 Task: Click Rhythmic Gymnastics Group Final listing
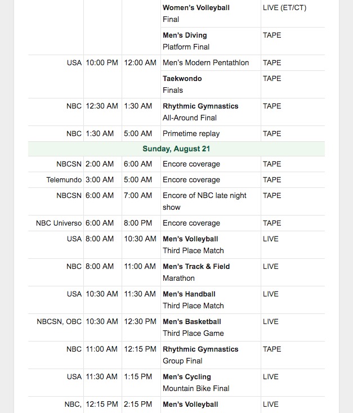pos(200,355)
